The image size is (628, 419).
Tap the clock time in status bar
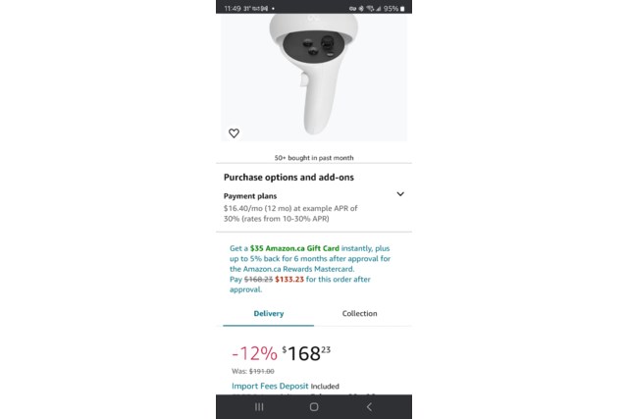click(233, 9)
